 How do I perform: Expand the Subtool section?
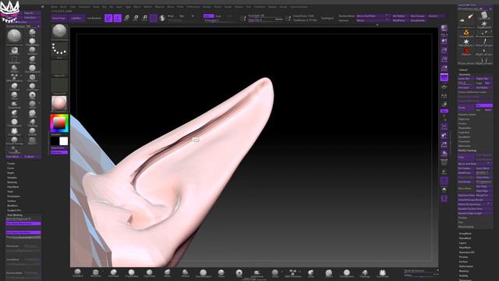pyautogui.click(x=463, y=69)
